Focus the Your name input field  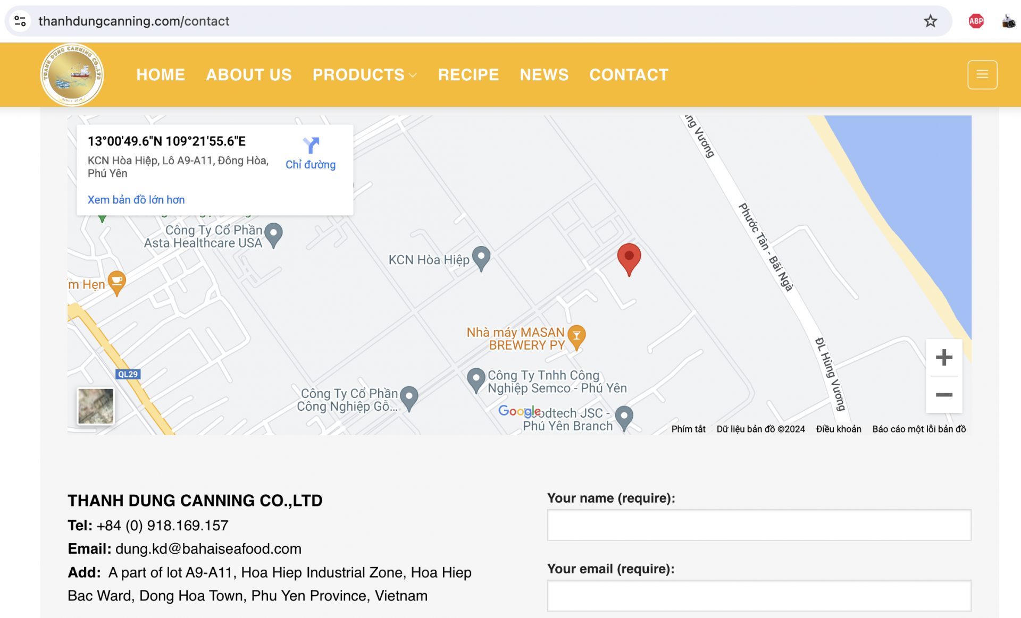[758, 525]
